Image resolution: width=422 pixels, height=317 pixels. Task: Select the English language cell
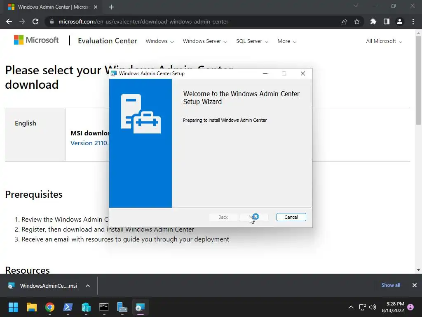click(35, 135)
